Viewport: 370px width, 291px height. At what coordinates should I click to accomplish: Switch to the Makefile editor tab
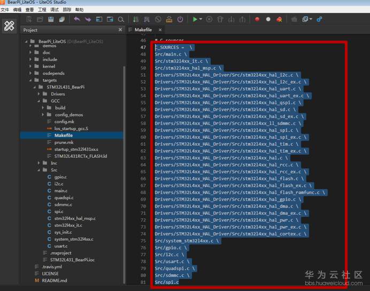143,30
